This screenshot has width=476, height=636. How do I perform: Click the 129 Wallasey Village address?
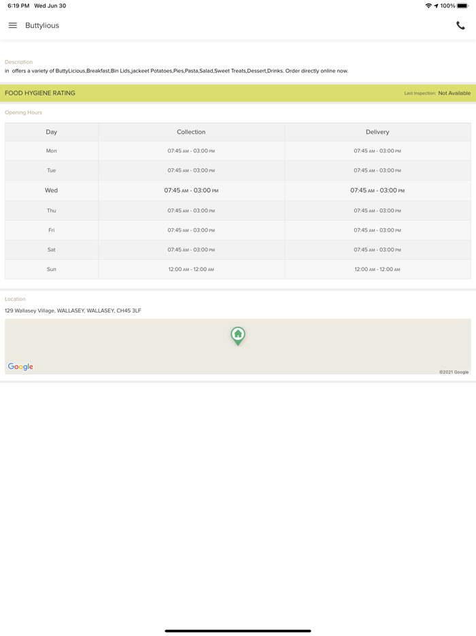click(73, 311)
